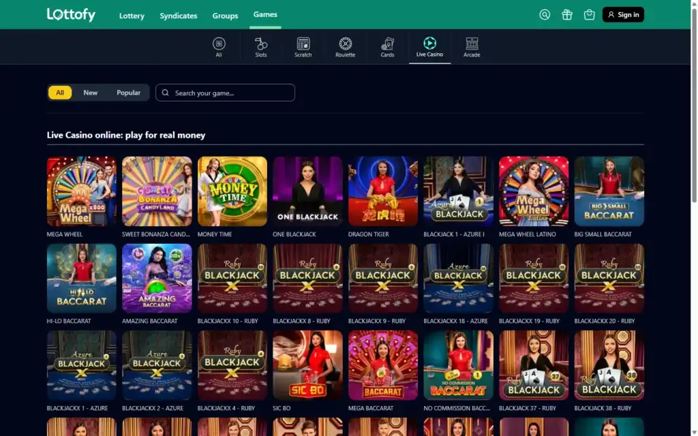Open Blackjack 1 - Azure I thumbnail
698x436 pixels.
[459, 191]
